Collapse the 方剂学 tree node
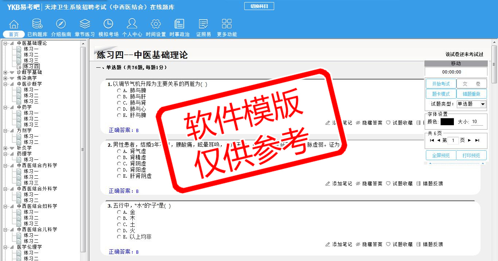This screenshot has height=261, width=498. [5, 131]
